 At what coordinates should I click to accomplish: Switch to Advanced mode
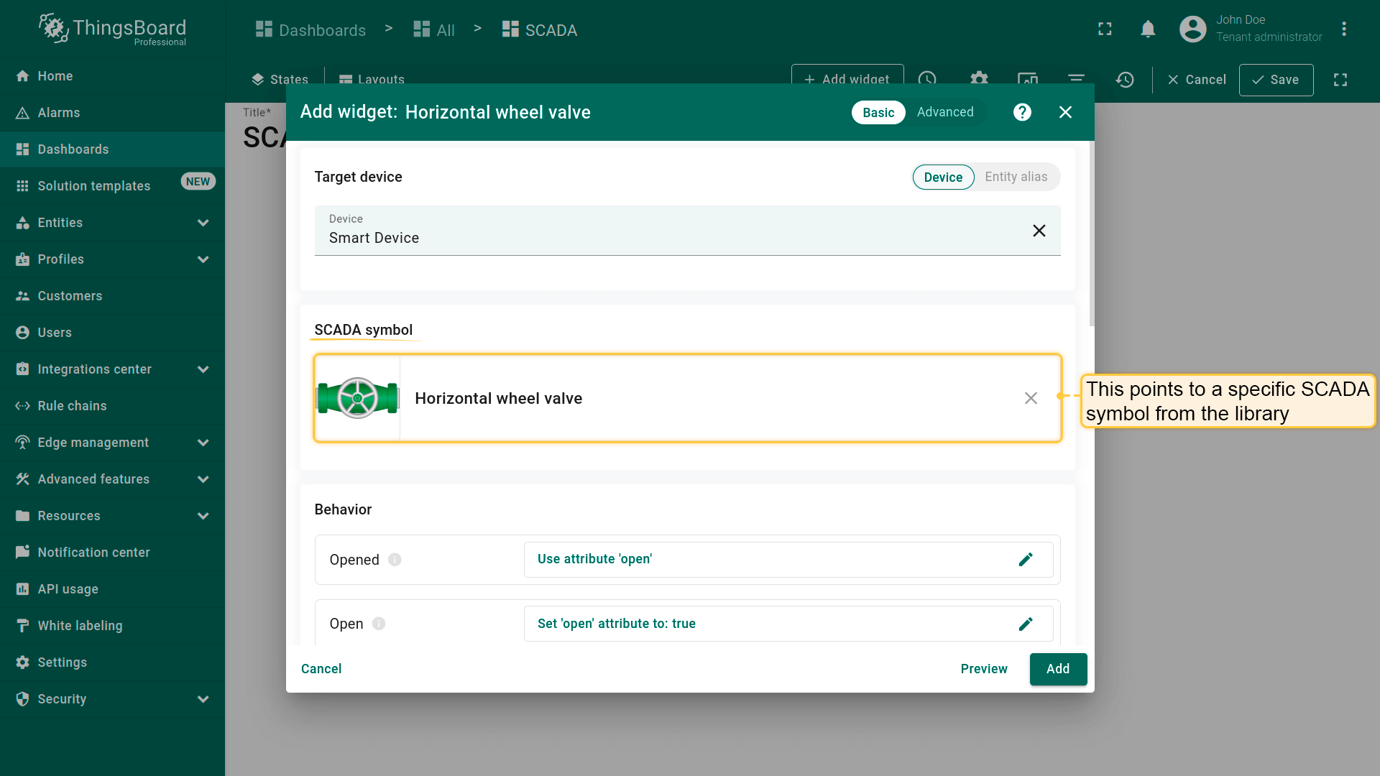pos(944,112)
